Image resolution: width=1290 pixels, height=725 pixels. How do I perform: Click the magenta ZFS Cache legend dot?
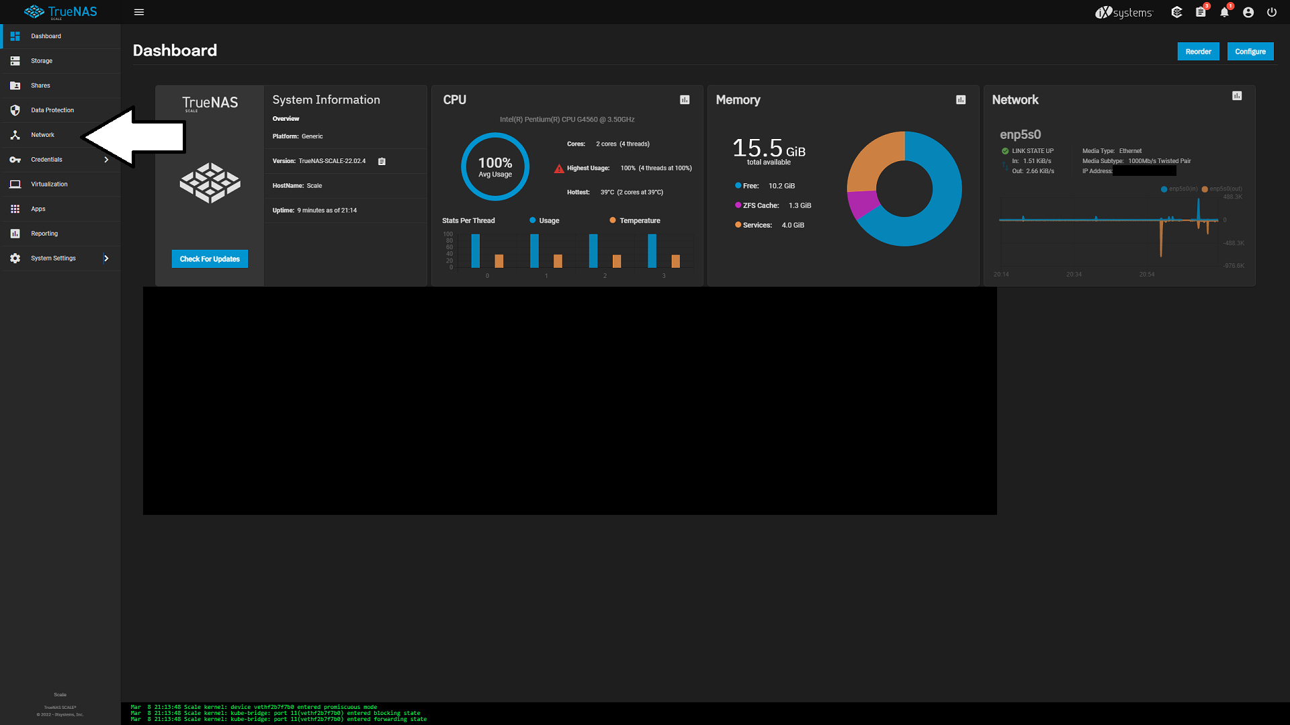tap(738, 205)
